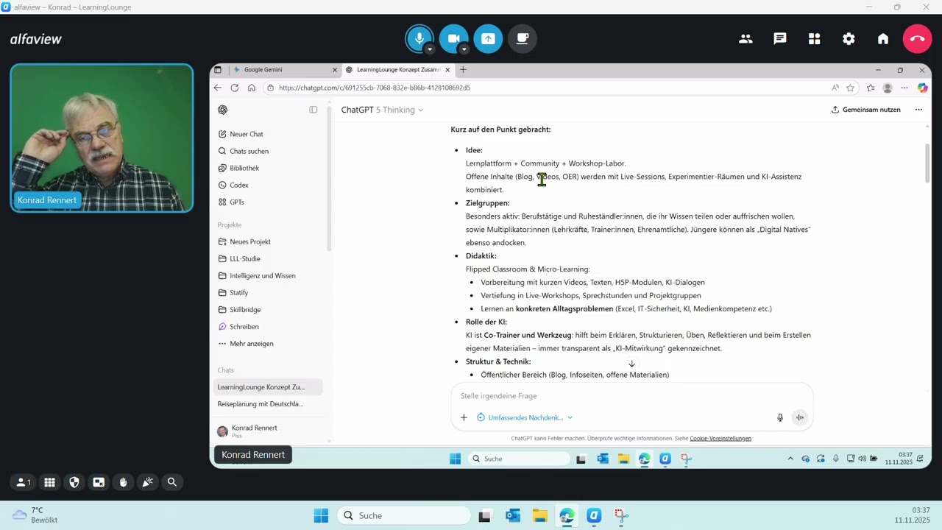Open the 7°C Bewölkt weather widget
The height and width of the screenshot is (530, 942).
[x=35, y=515]
